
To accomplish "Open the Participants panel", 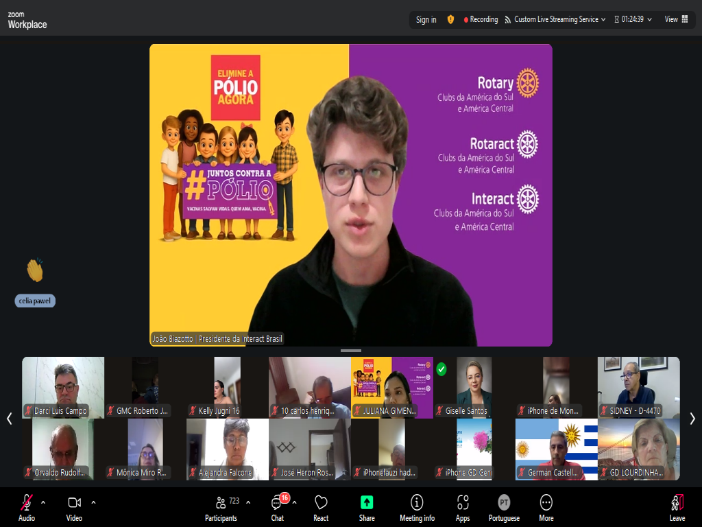I will (x=221, y=506).
